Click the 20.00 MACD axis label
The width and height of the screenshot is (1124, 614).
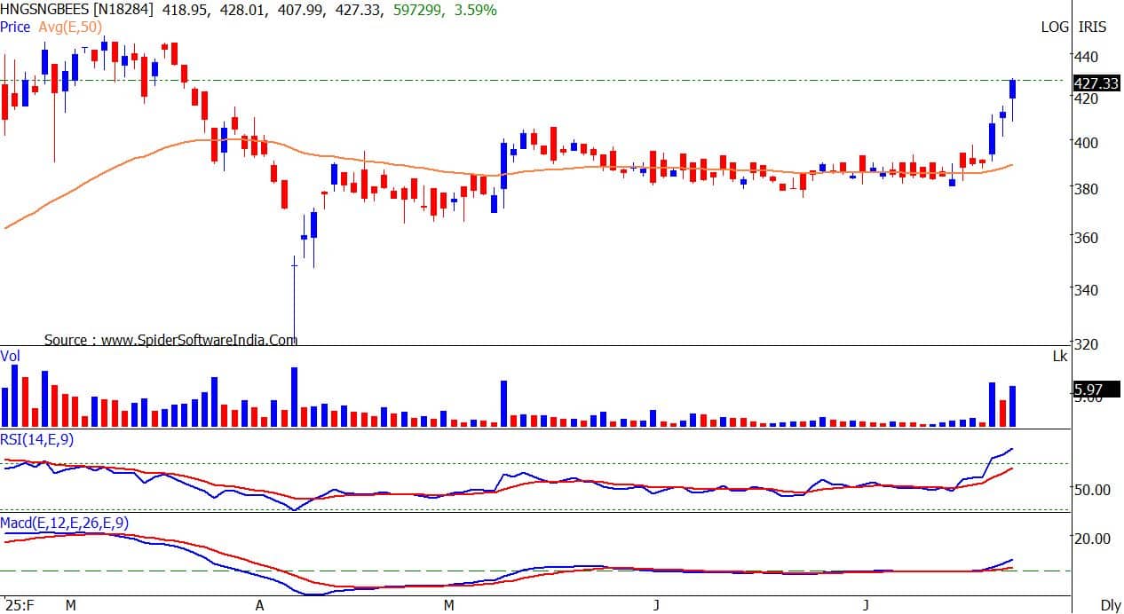point(1093,538)
